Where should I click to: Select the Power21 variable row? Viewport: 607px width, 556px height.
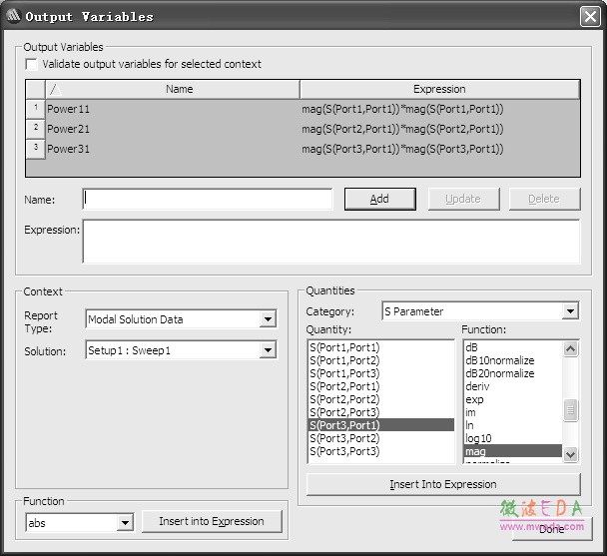170,129
